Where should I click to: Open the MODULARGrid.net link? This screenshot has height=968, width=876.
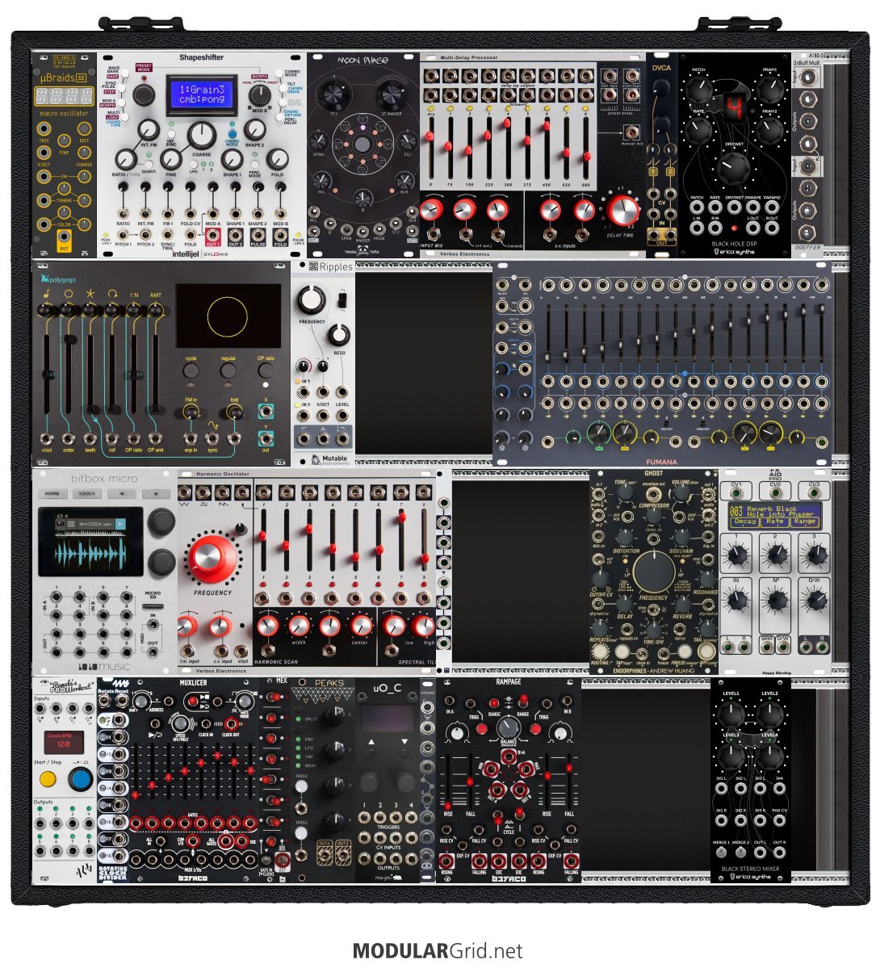point(438,951)
